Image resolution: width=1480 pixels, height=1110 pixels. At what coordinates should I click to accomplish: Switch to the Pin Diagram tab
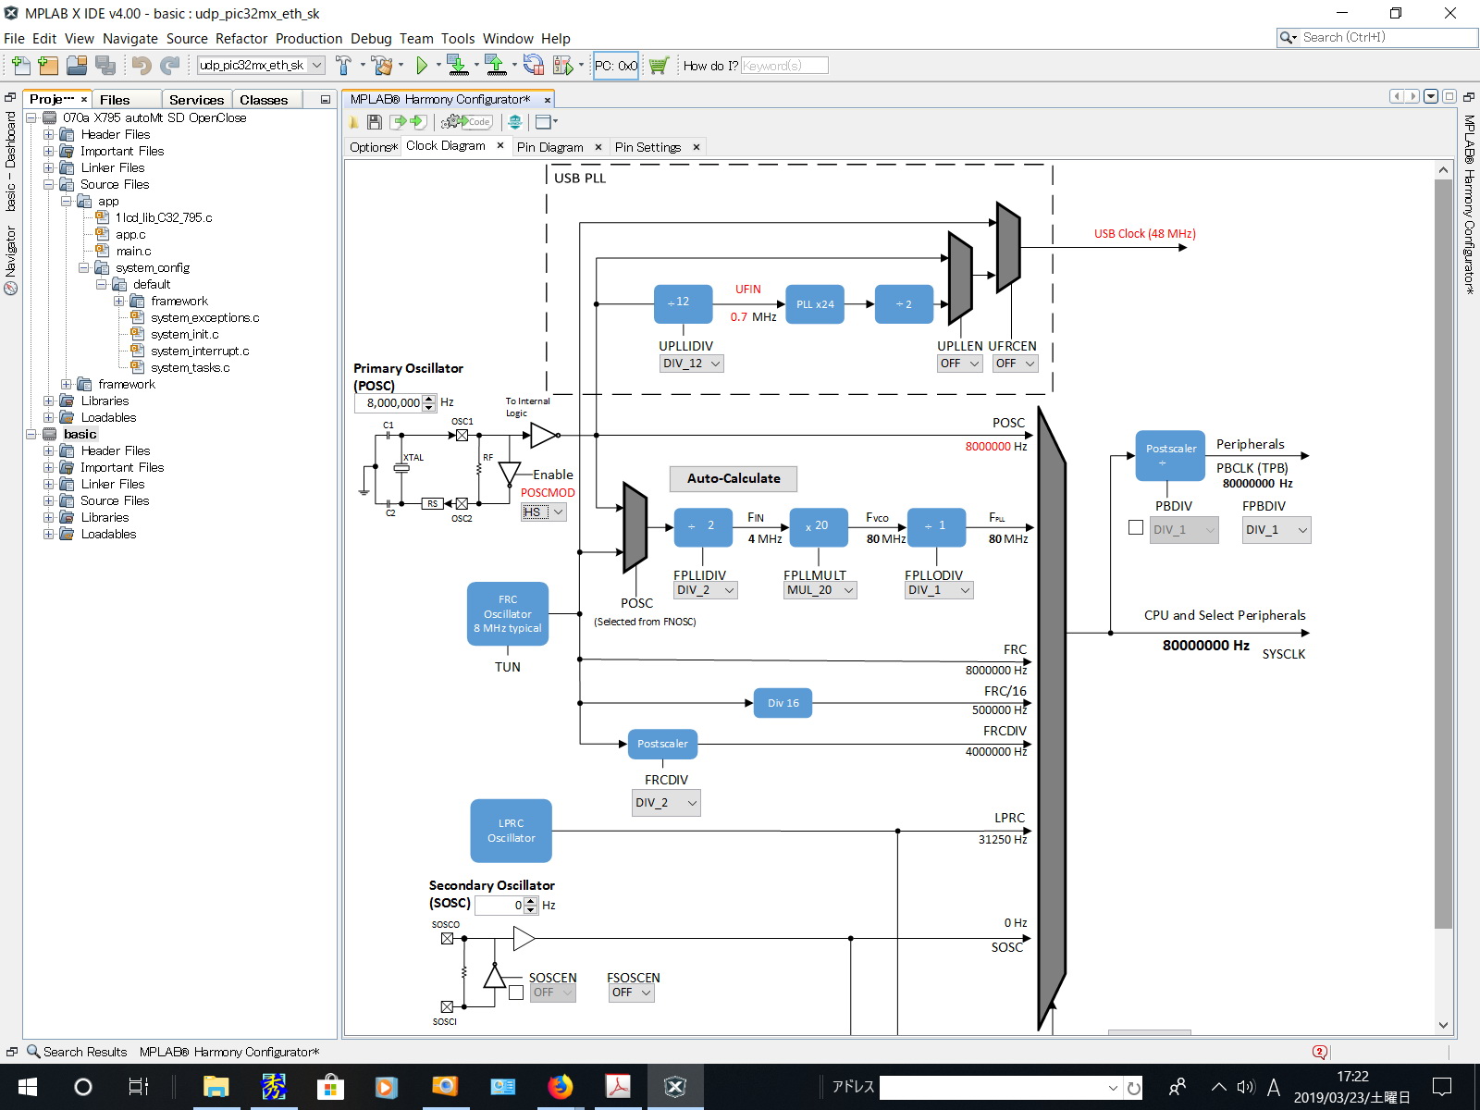click(549, 147)
